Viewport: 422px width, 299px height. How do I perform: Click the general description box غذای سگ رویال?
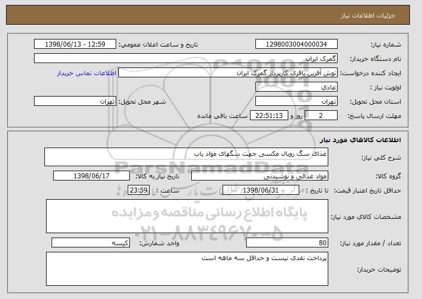[x=186, y=157]
